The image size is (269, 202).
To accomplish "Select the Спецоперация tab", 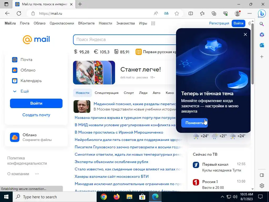I will [107, 93].
